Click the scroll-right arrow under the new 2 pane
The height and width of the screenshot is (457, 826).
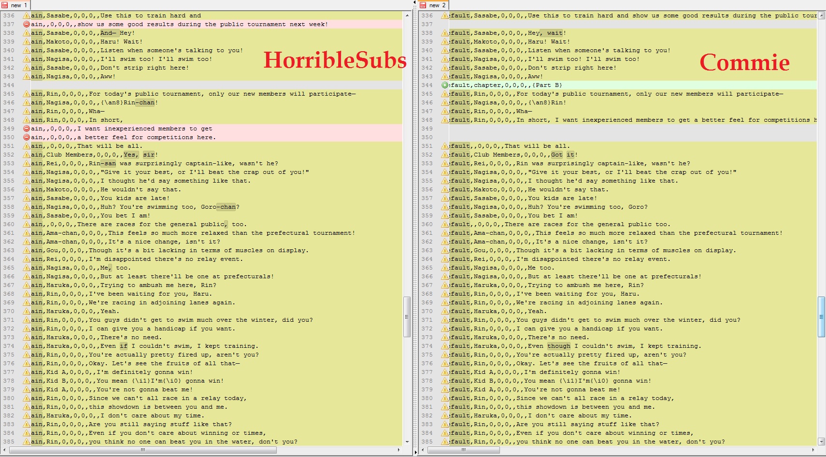(813, 450)
